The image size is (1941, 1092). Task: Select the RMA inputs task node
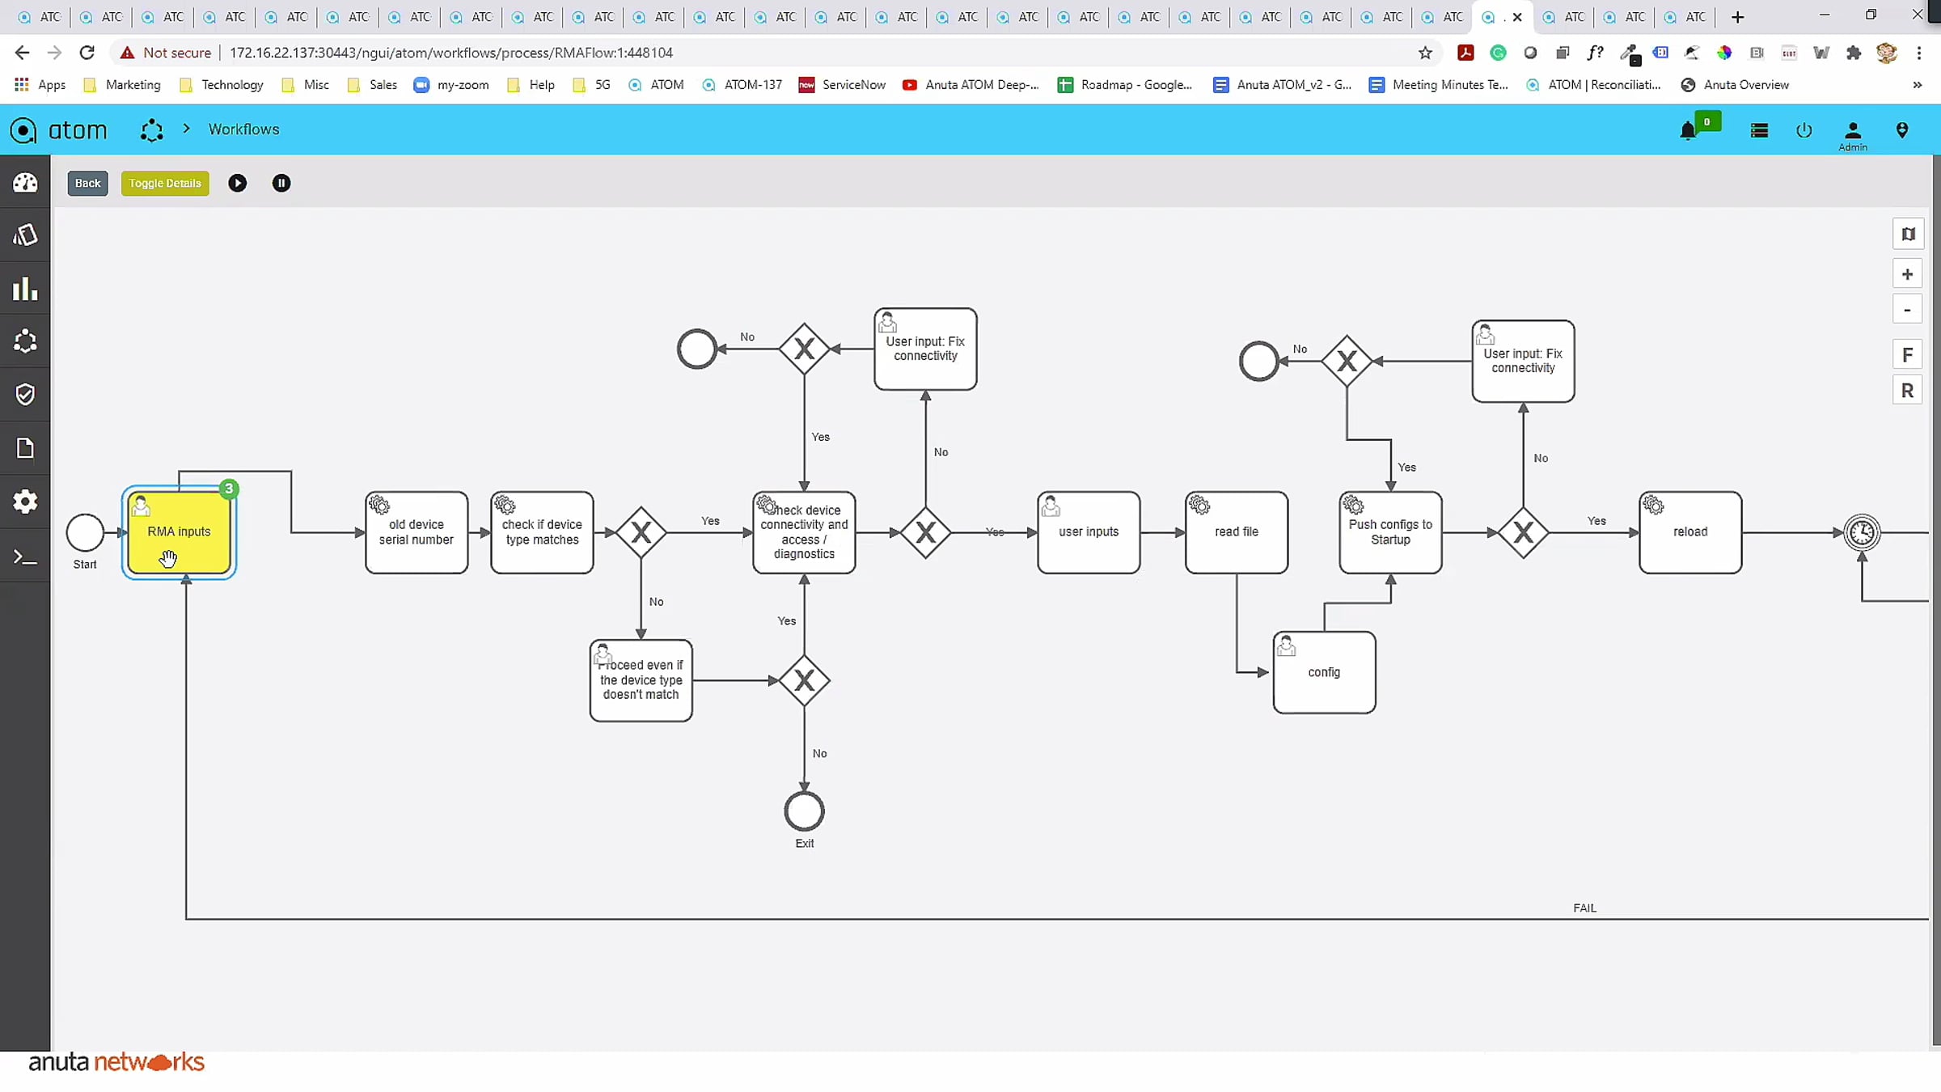point(179,531)
